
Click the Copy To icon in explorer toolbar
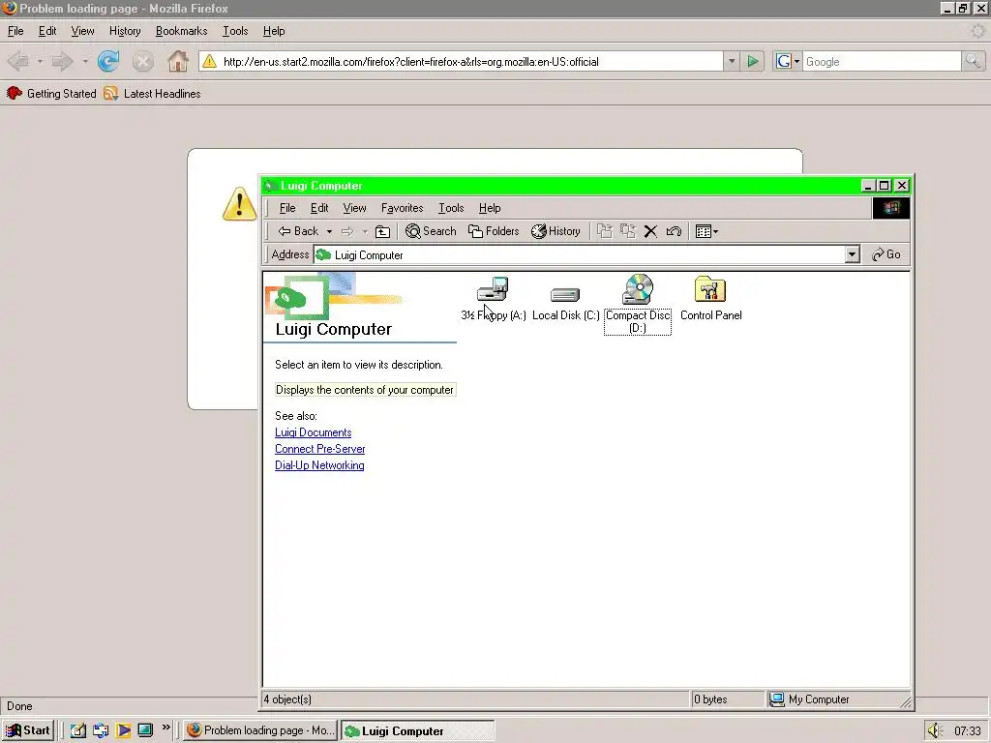627,231
